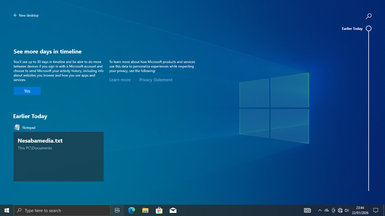
Task: Open the Privacy Statement link
Action: click(x=156, y=80)
